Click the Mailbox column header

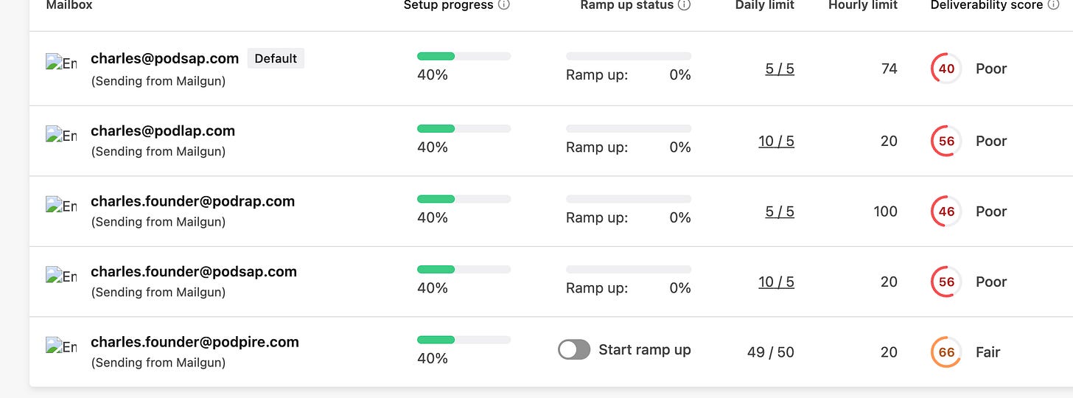click(69, 5)
